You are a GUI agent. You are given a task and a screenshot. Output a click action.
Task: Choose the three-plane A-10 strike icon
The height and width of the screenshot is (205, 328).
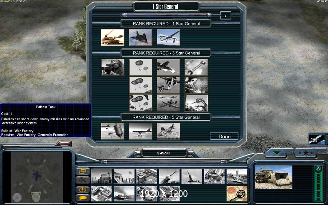(168, 103)
